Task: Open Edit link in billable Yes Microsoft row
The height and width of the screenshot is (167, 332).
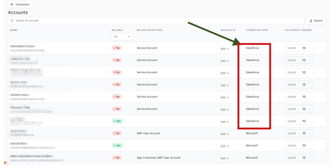Action: coord(224,146)
